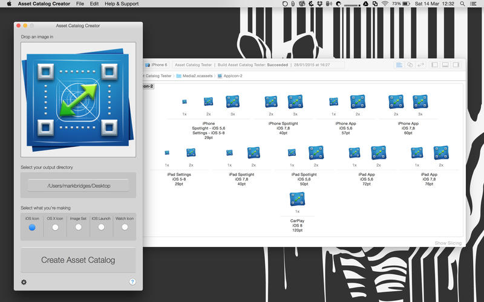
Task: Choose the Image Set radio option
Action: [78, 227]
